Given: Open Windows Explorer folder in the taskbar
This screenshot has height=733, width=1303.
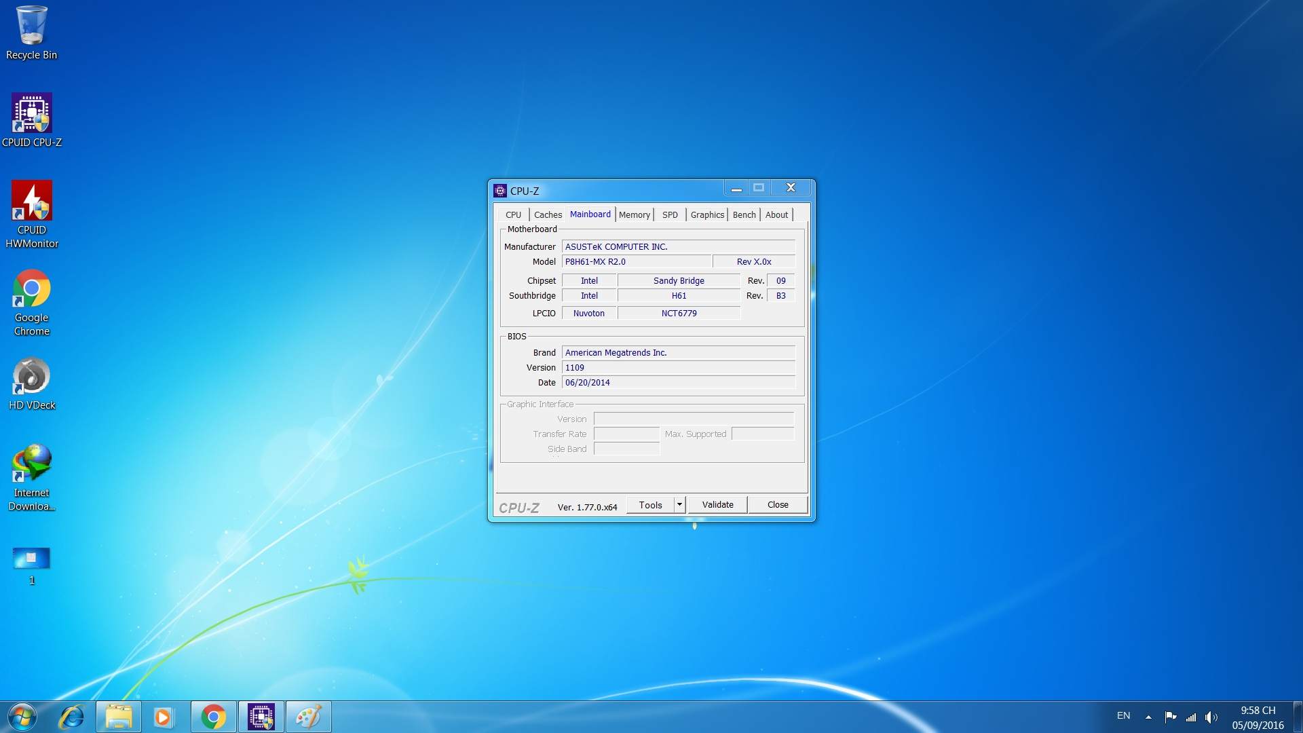Looking at the screenshot, I should (119, 717).
